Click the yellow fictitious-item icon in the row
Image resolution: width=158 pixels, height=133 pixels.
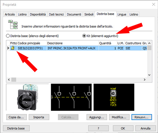click(x=13, y=48)
